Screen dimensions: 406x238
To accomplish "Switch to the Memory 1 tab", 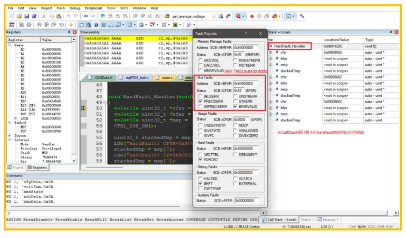I will pyautogui.click(x=328, y=220).
